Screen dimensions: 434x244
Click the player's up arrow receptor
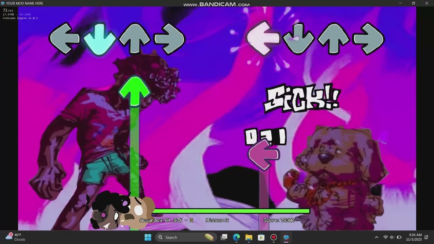(334, 38)
